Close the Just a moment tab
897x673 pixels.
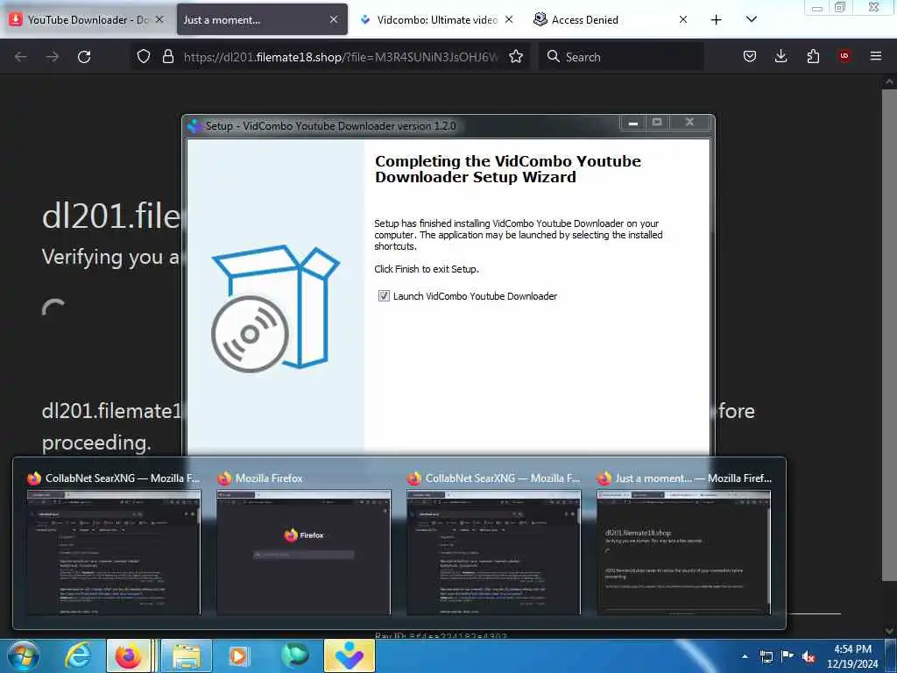pos(334,19)
